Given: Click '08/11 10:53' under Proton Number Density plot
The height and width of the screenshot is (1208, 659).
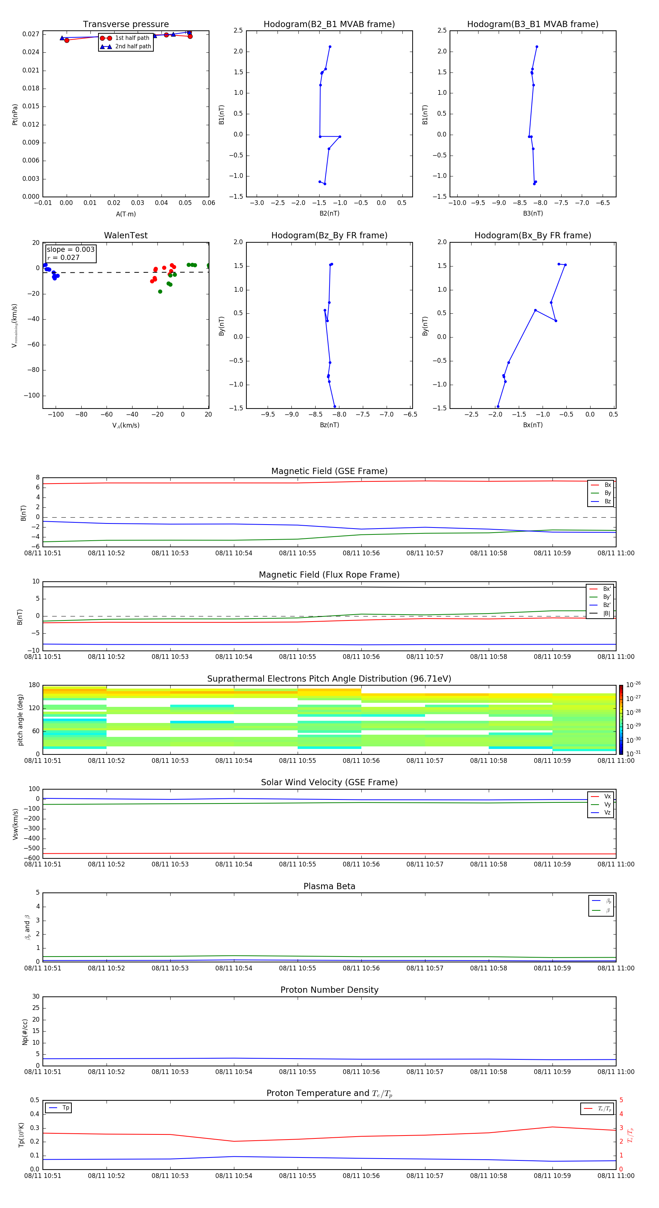Looking at the screenshot, I should [170, 1072].
